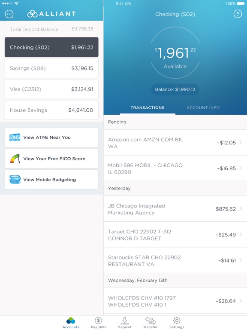Image resolution: width=247 pixels, height=330 pixels.
Task: Open the Deposit icon in bottom bar
Action: (124, 321)
